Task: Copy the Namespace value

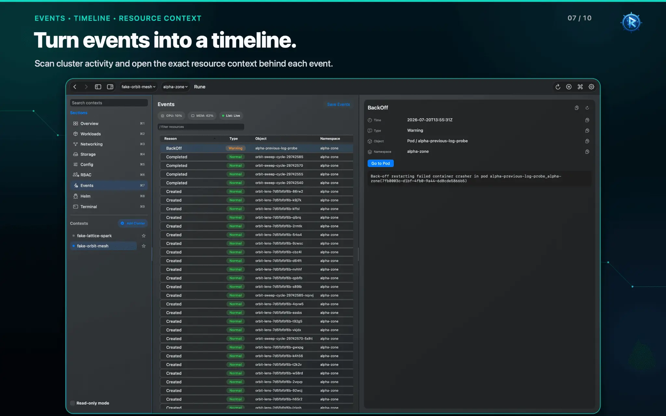Action: pos(587,152)
